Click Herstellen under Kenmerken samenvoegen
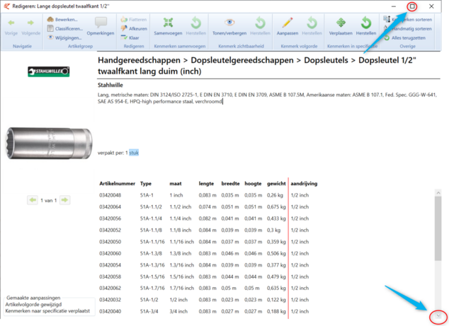The width and height of the screenshot is (449, 326). pyautogui.click(x=196, y=26)
